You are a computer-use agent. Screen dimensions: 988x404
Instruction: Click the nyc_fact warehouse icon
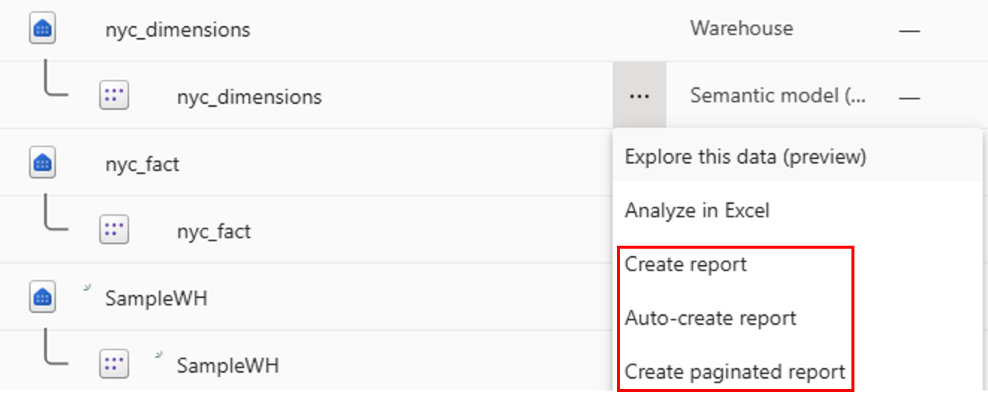coord(43,164)
